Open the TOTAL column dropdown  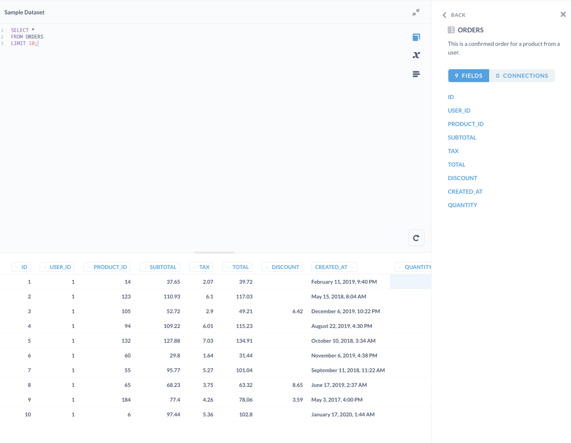pyautogui.click(x=228, y=267)
